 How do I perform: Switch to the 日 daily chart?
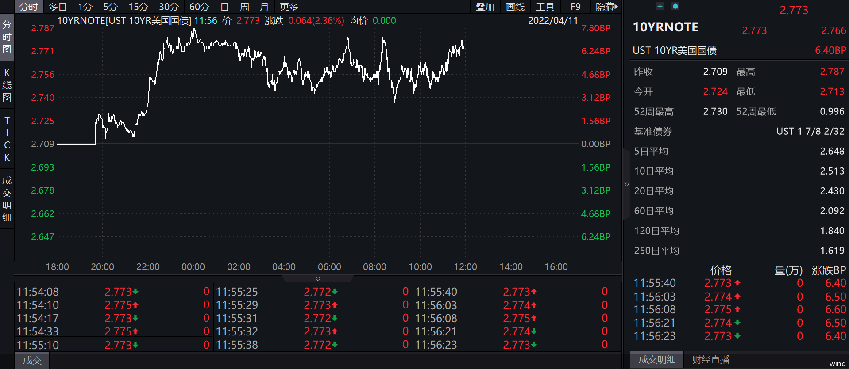(x=224, y=7)
